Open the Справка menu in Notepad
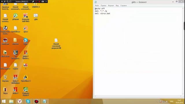 click(x=123, y=5)
